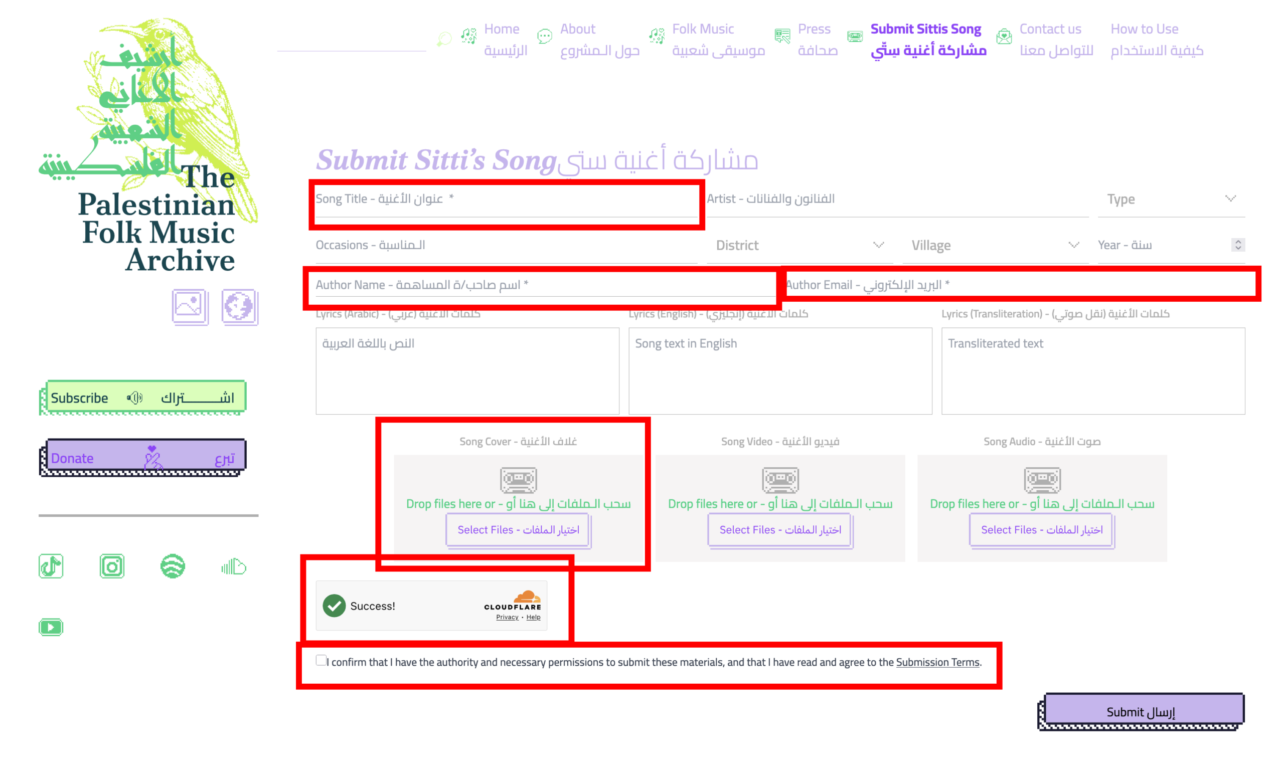
Task: Click the newspaper icon beside Press
Action: [782, 36]
